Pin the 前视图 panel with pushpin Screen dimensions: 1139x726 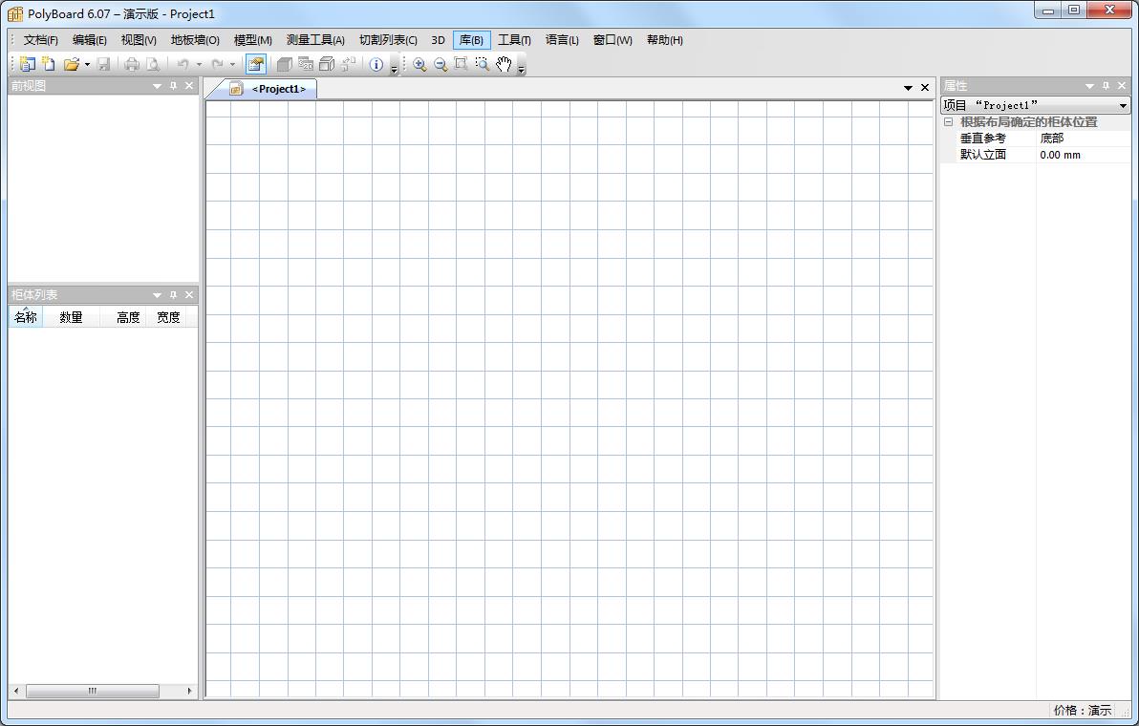coord(173,86)
